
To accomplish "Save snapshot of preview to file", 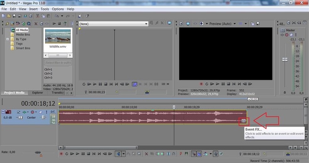I will [x=257, y=24].
